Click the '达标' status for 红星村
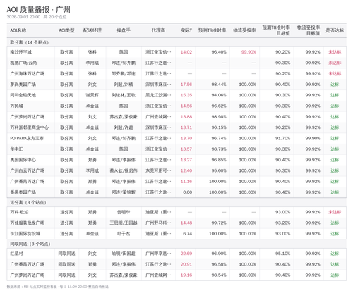The width and height of the screenshot is (353, 293). [x=335, y=254]
